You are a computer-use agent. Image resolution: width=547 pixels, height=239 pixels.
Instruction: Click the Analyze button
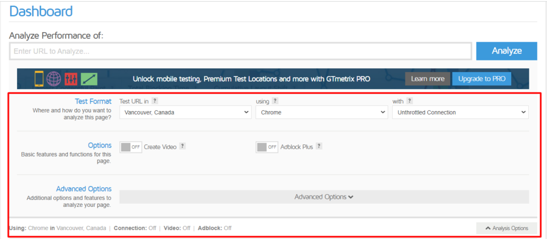click(x=506, y=51)
